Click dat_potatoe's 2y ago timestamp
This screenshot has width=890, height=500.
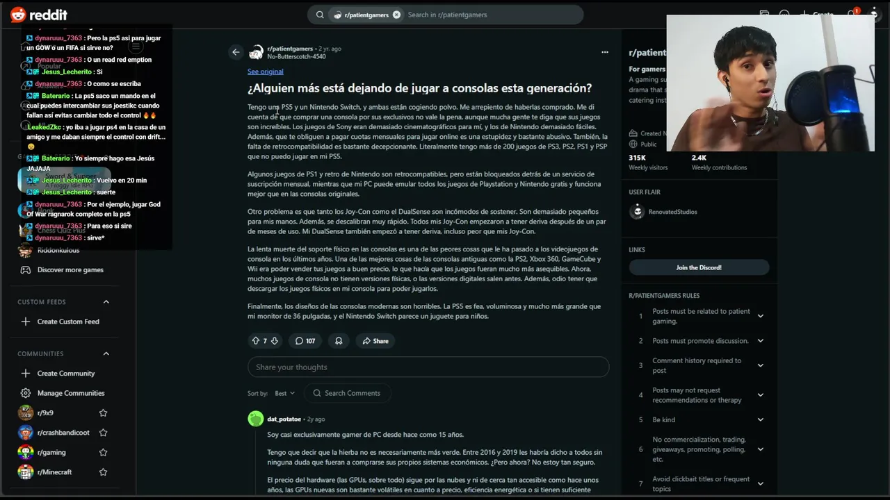point(316,419)
